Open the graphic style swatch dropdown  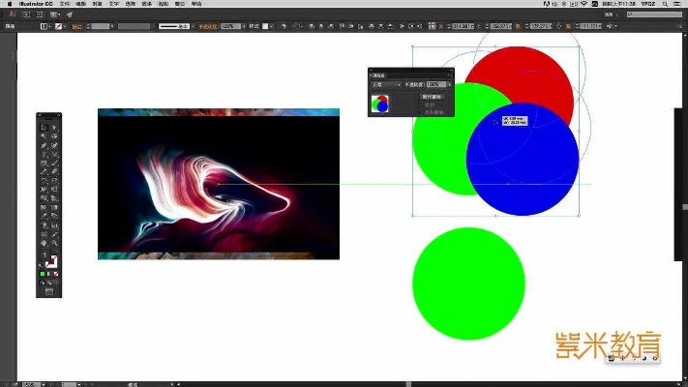[x=272, y=26]
